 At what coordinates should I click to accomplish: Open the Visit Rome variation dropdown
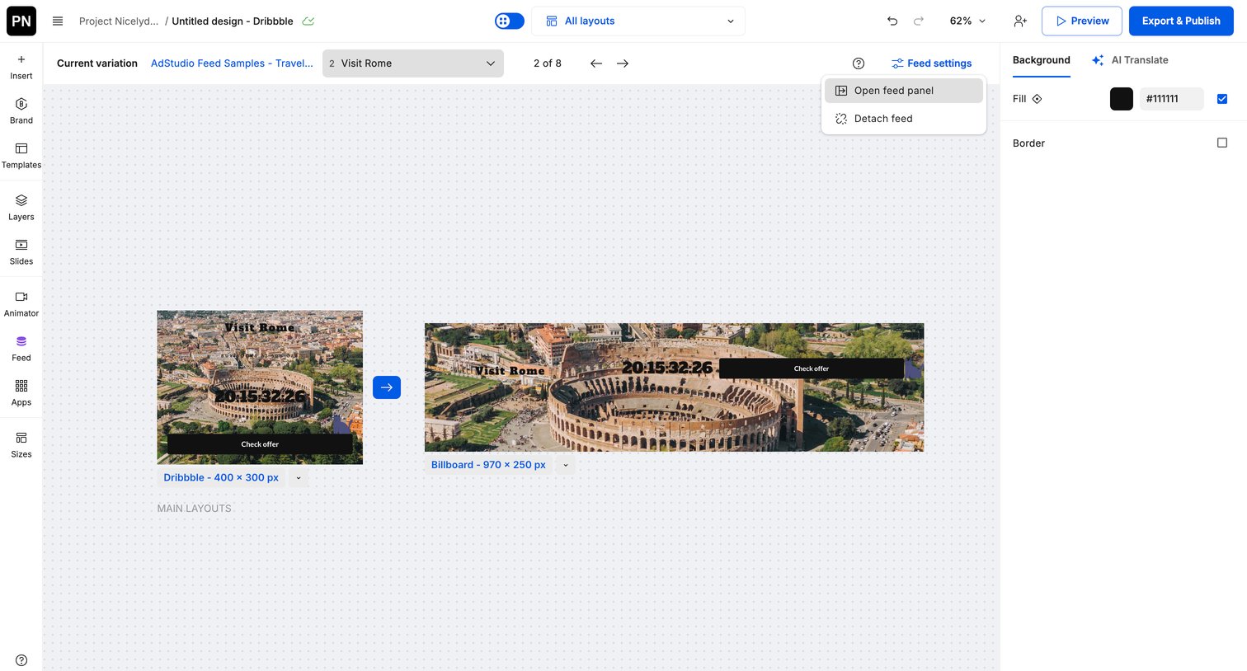[413, 63]
